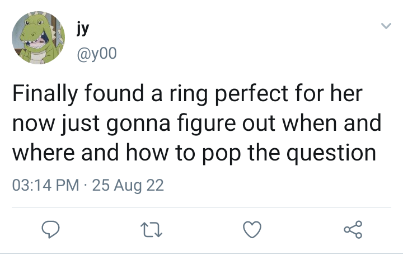Retweet the ring proposal tweet

coord(151,230)
